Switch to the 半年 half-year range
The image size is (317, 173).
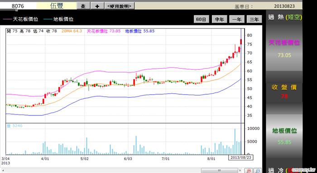pos(219,19)
